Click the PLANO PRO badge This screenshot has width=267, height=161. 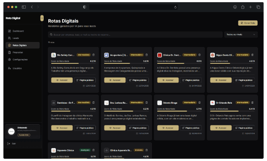[24, 135]
